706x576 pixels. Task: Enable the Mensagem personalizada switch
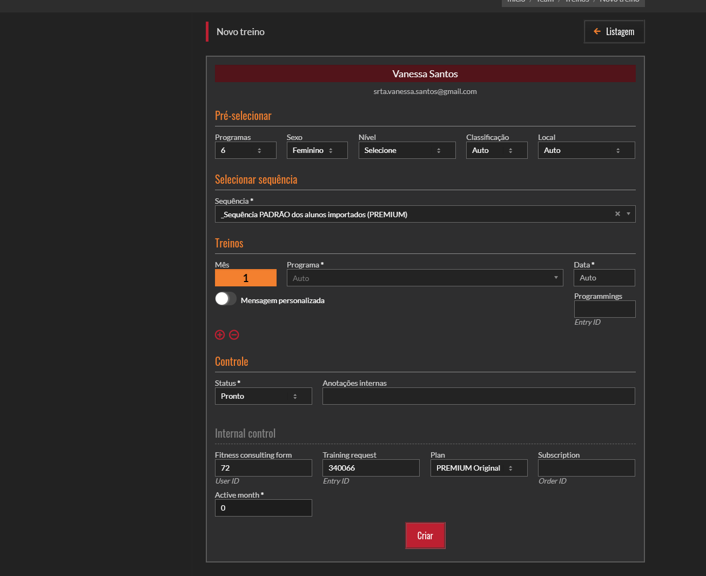click(x=226, y=299)
